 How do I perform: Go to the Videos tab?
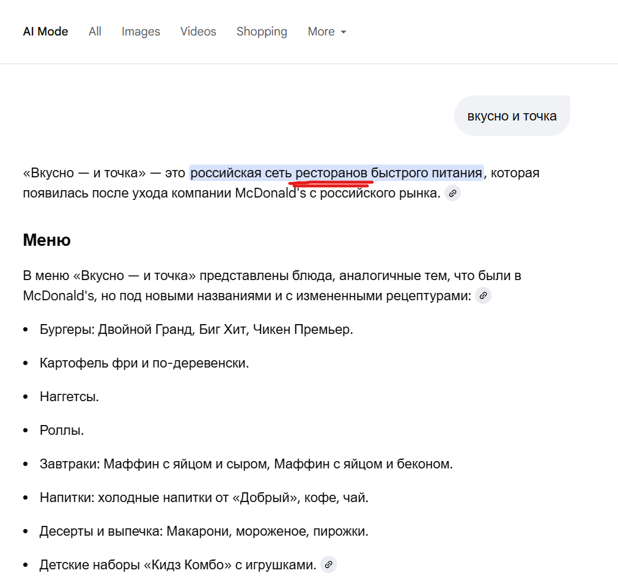coord(198,32)
